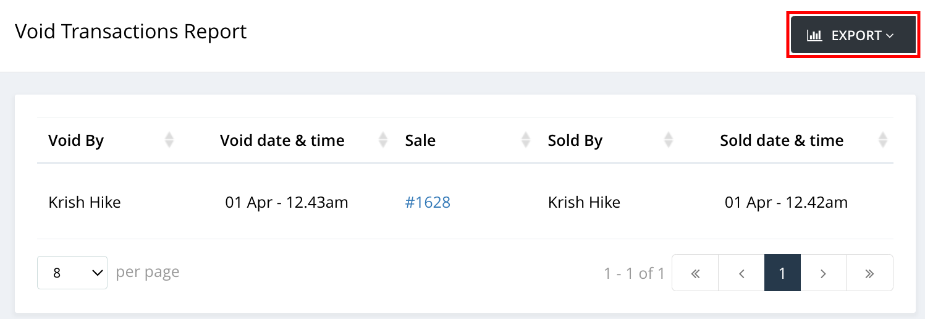Go to first page double-arrow
This screenshot has width=925, height=319.
coord(695,273)
